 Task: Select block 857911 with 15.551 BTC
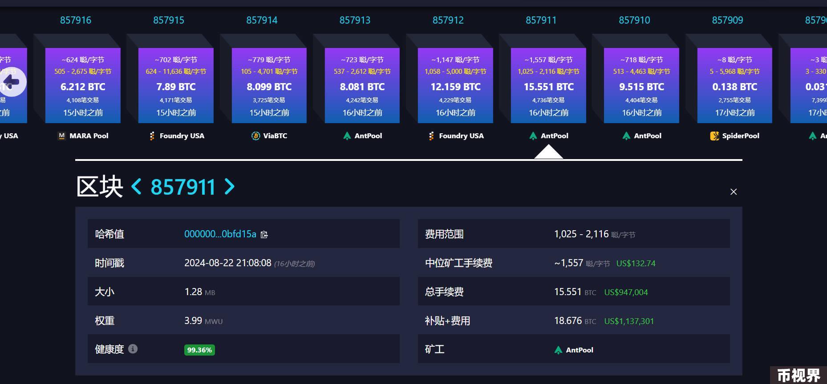[548, 85]
